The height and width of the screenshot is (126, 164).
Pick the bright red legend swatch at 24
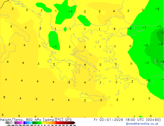coord(56,123)
